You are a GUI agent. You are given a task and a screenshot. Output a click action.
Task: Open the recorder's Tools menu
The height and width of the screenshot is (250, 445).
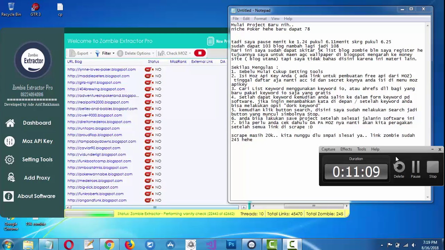coord(362,149)
